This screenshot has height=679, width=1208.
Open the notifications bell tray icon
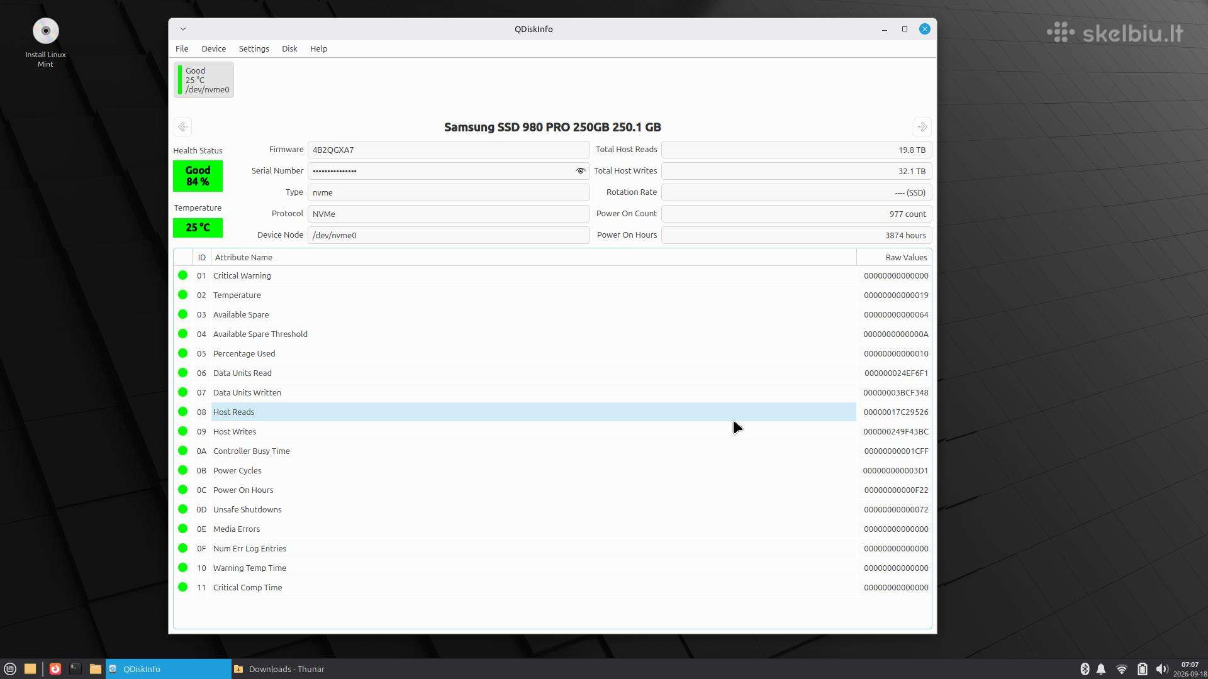point(1101,669)
